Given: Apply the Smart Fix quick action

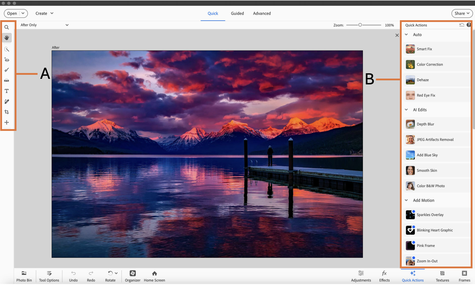Looking at the screenshot, I should click(437, 49).
